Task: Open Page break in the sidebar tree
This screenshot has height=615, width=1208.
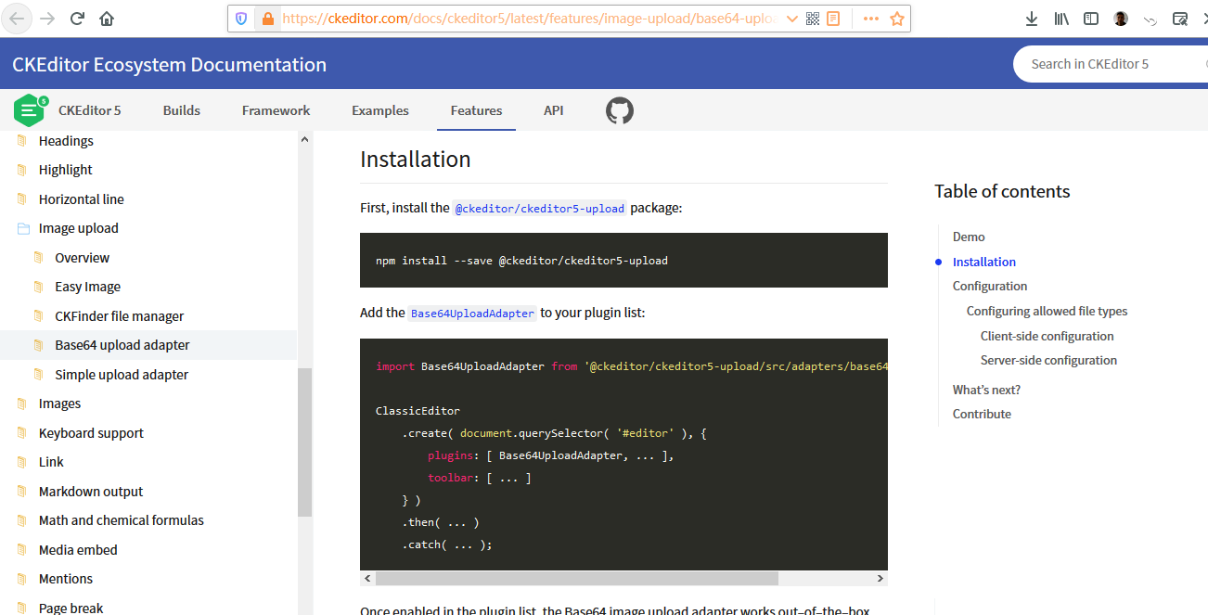Action: (71, 609)
